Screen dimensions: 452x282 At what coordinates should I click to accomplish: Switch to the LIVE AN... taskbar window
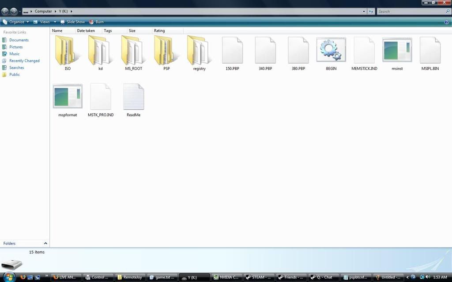[67, 278]
